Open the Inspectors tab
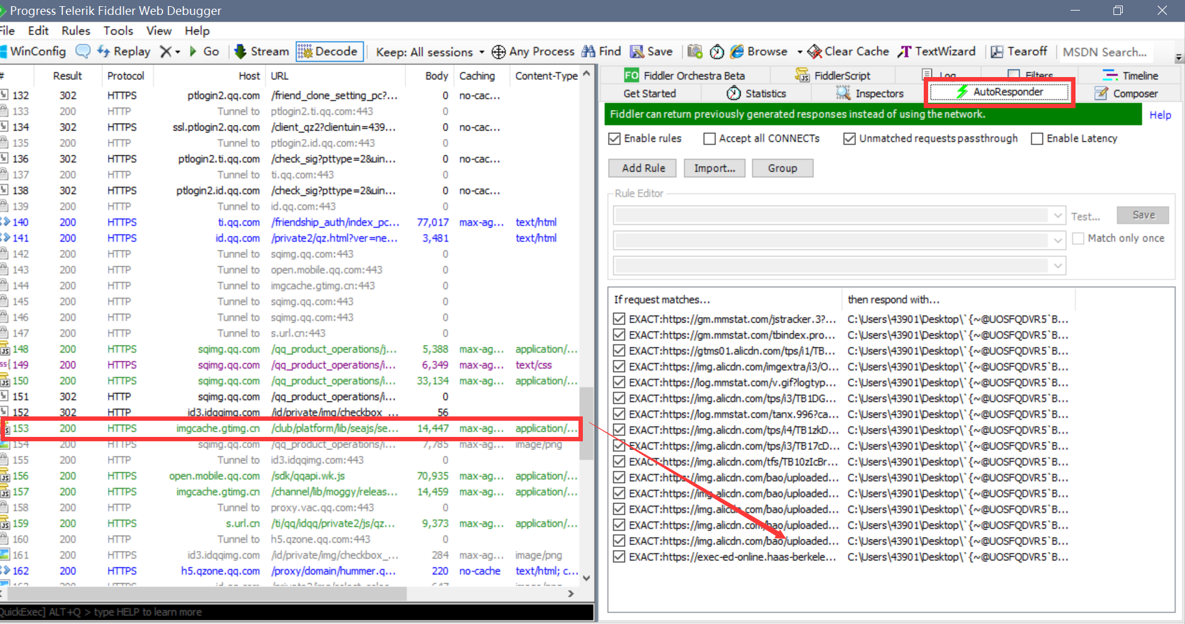Screen dimensions: 1185x624 (x=870, y=93)
